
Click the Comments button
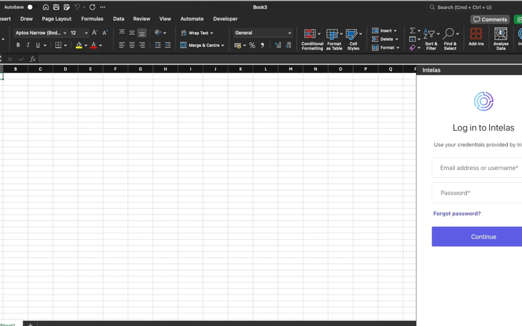490,20
